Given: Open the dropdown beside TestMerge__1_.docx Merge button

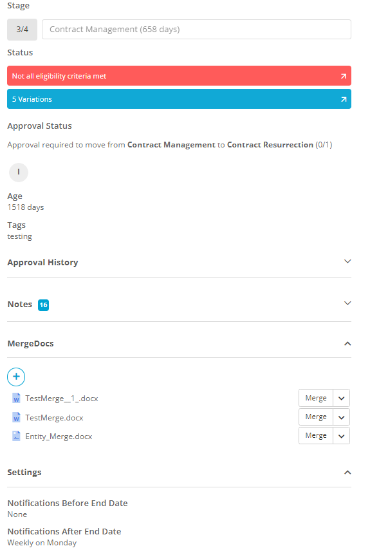Looking at the screenshot, I should (x=340, y=398).
